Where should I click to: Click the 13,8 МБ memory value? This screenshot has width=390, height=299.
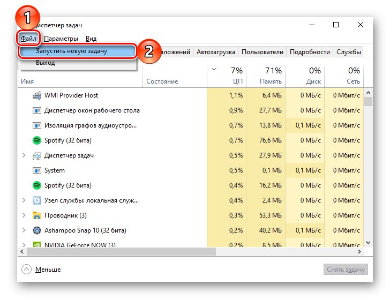coord(271,125)
